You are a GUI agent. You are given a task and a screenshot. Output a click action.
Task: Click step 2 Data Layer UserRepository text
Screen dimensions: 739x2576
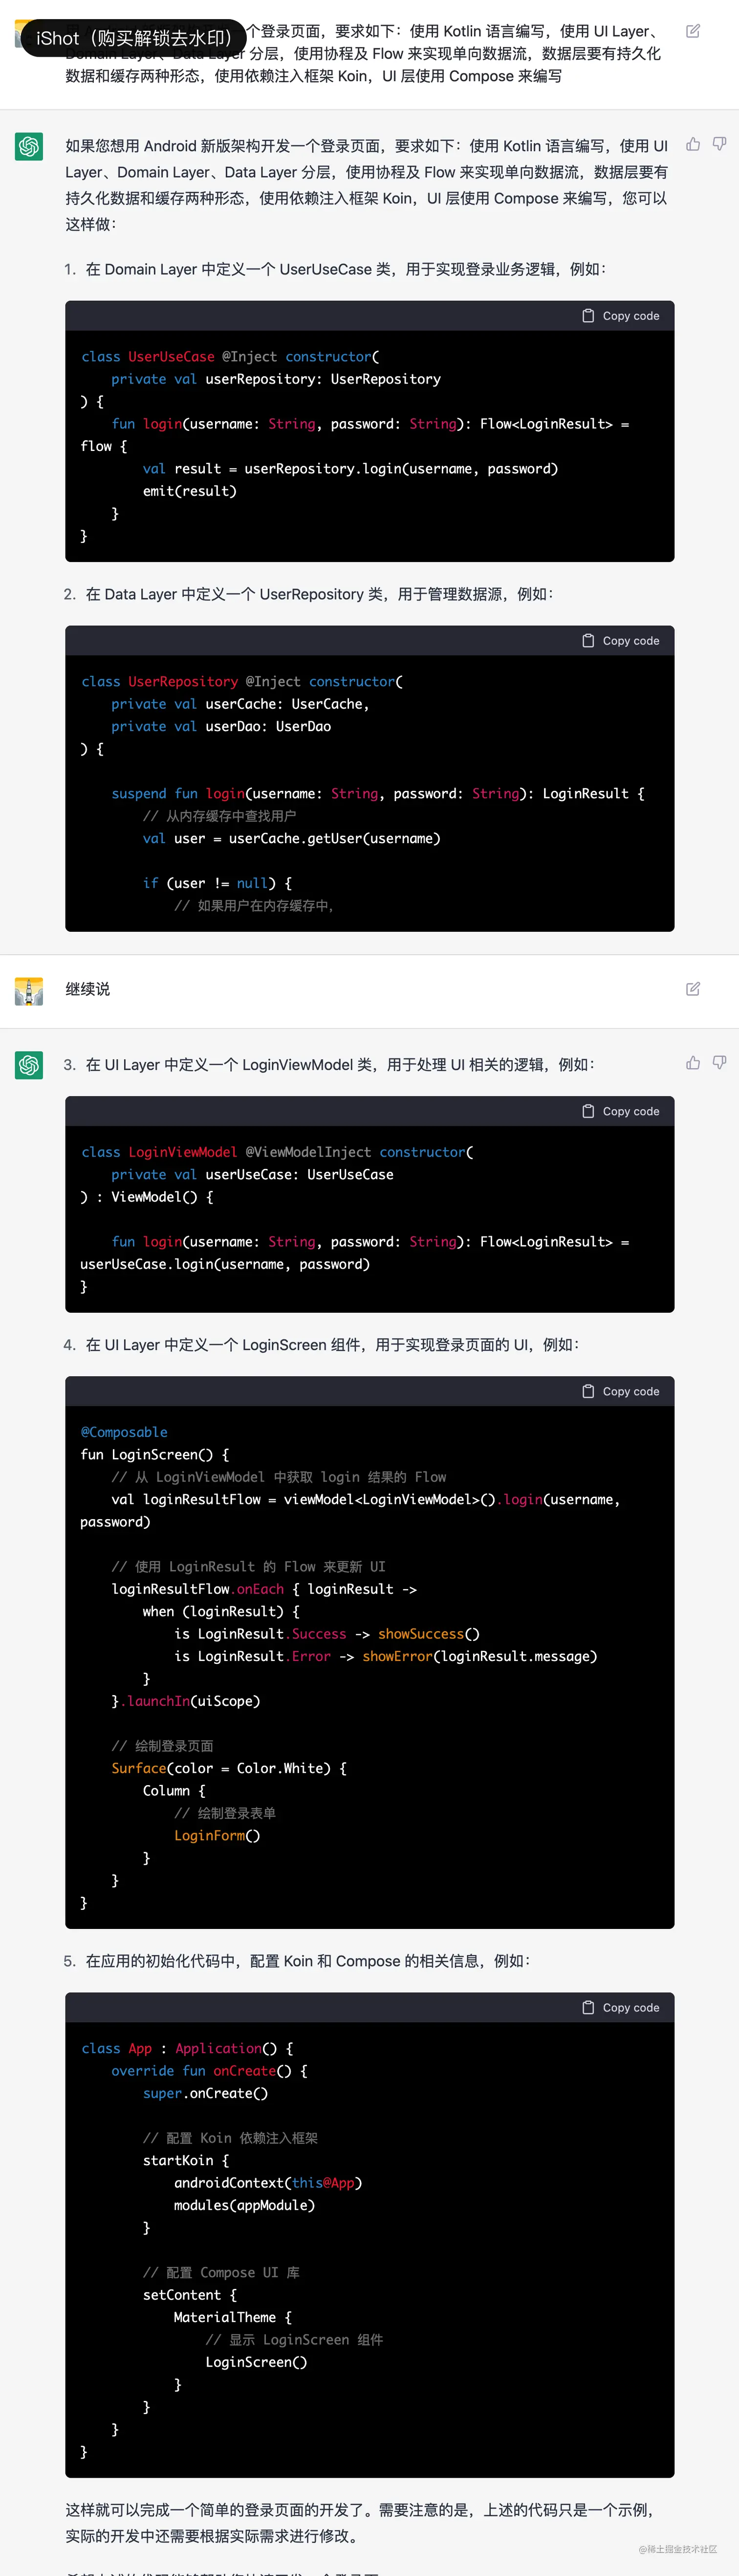(319, 594)
